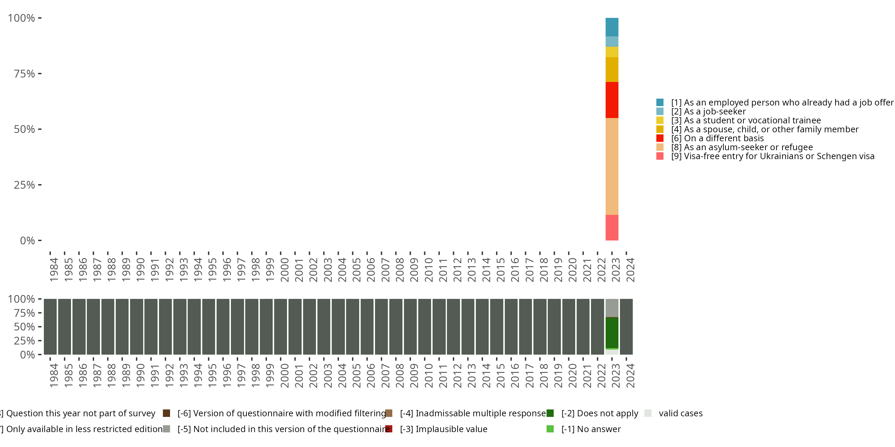Click the gold spouse or family member swatch

click(x=660, y=129)
